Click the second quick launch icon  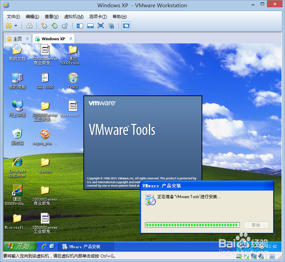click(52, 246)
